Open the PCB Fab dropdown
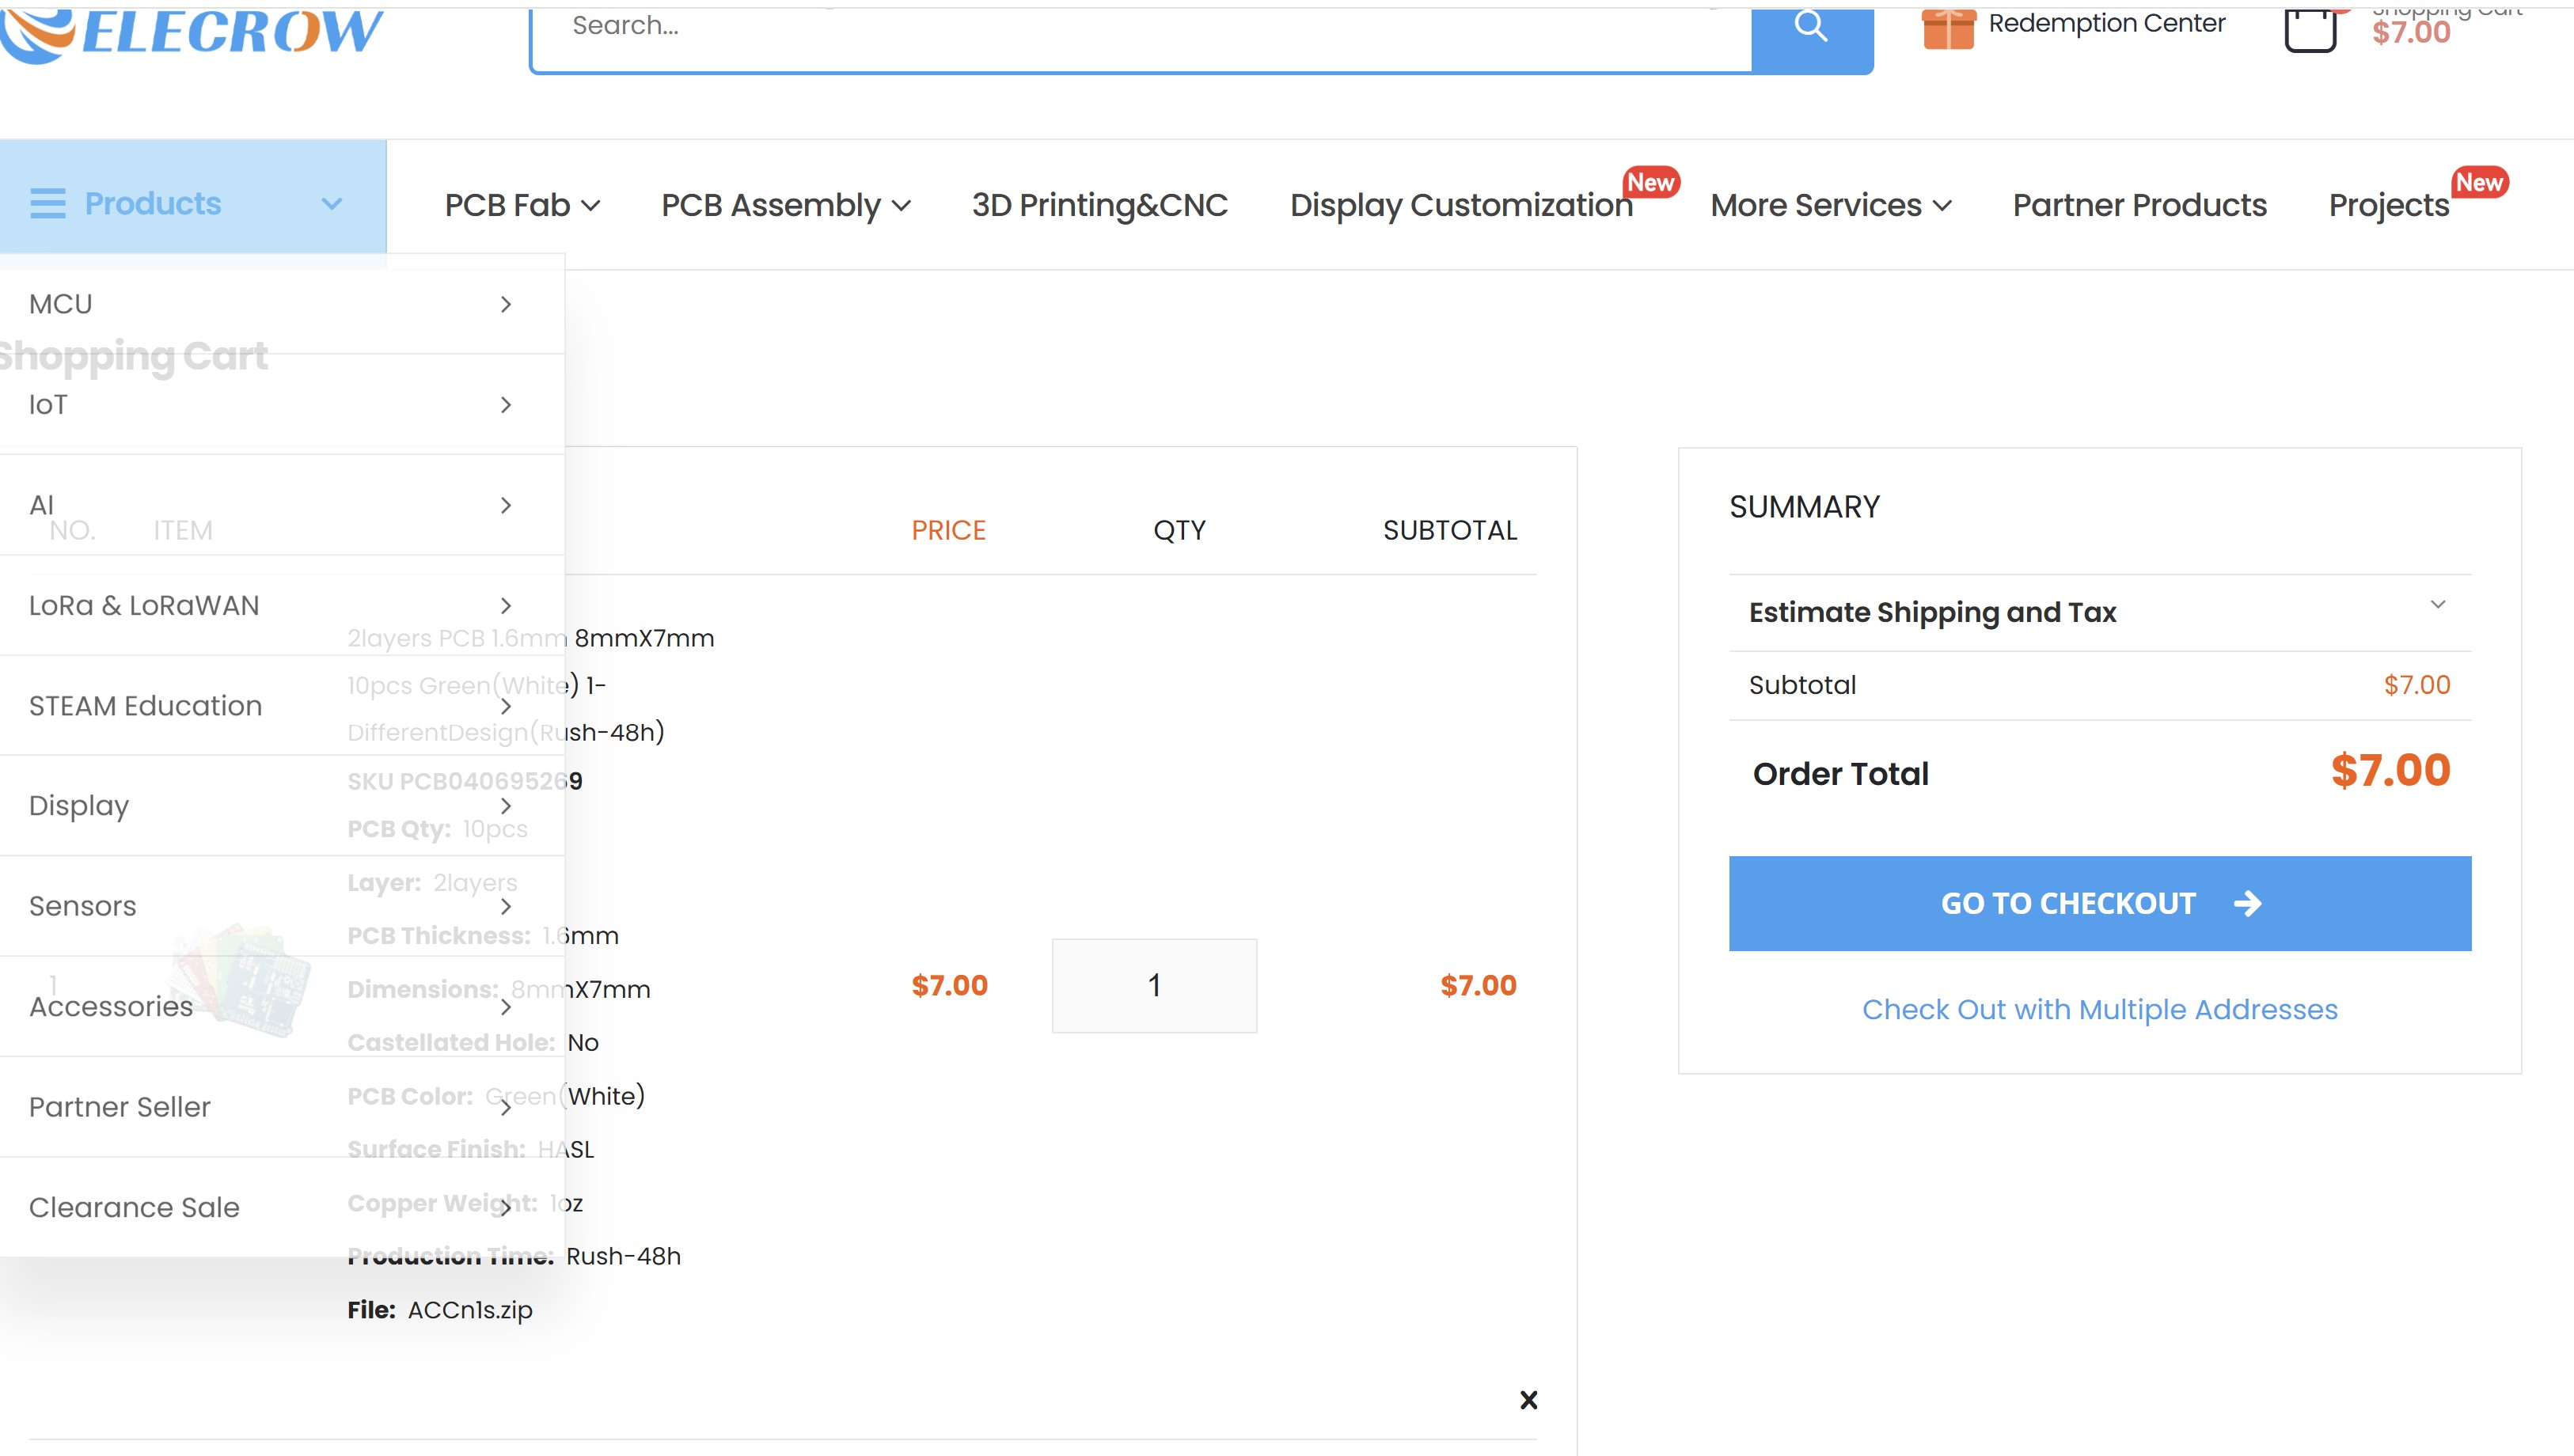2574x1456 pixels. pos(522,205)
